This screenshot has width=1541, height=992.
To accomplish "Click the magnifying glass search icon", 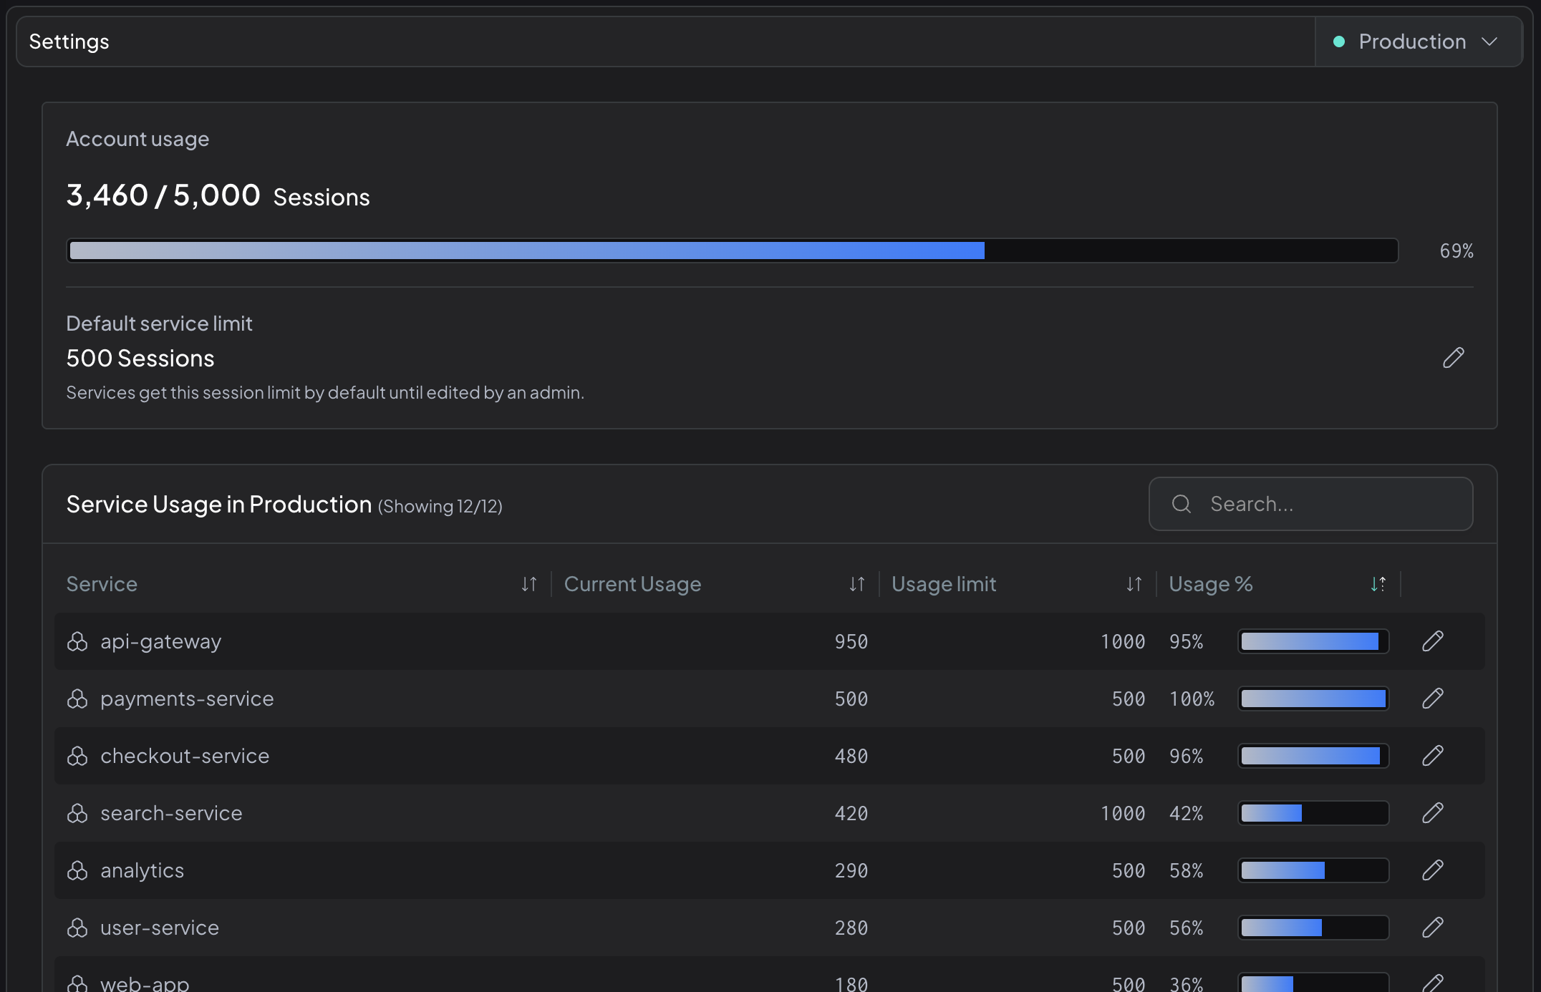I will pos(1182,504).
